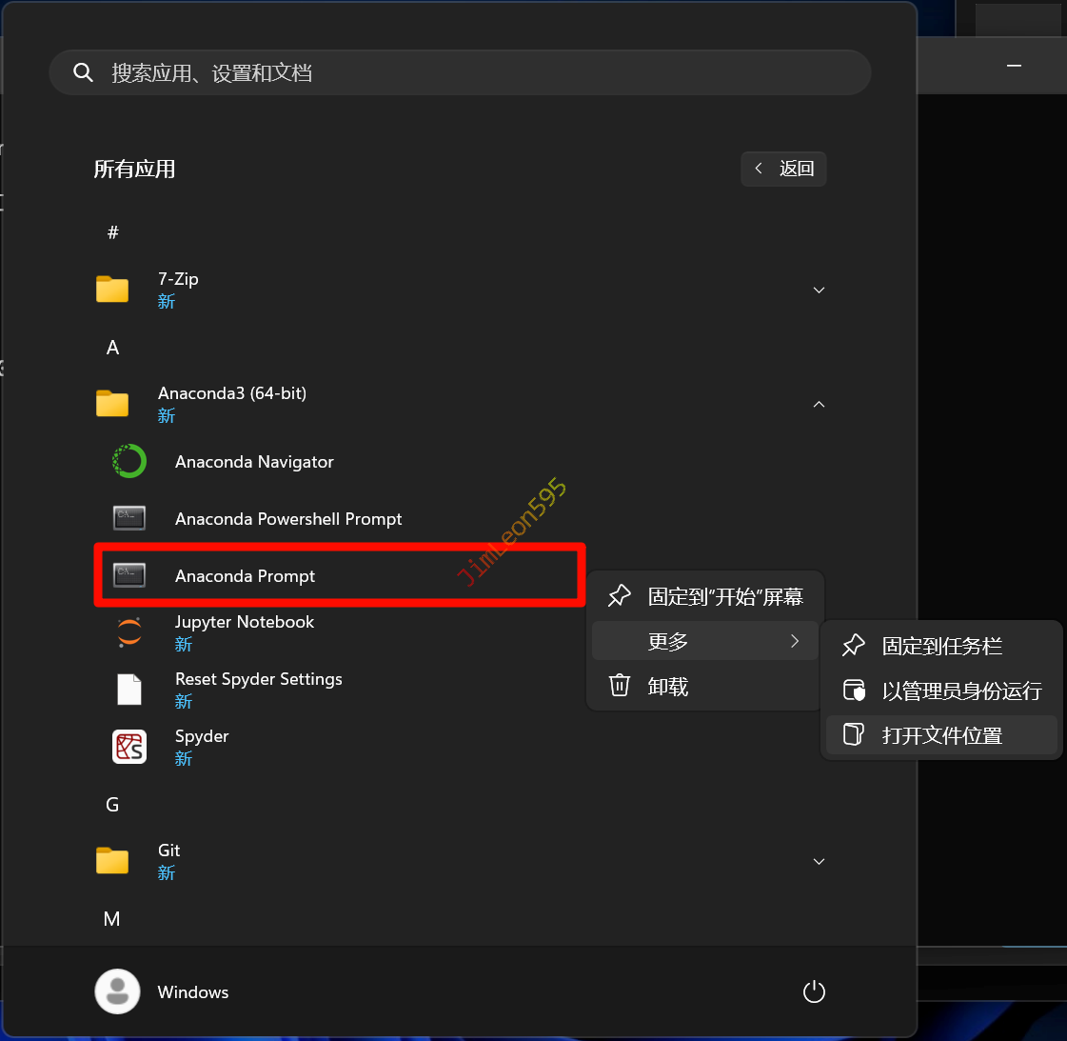Open the 更多 submenu entry
Screen dimensions: 1067x1041
point(705,641)
